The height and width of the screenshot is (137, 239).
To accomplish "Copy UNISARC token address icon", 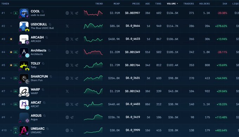I will tap(47, 129).
